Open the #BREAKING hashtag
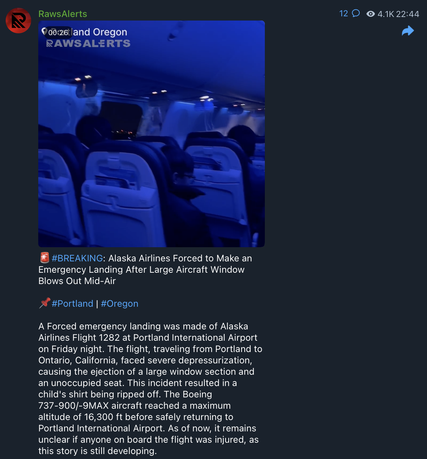 tap(77, 258)
